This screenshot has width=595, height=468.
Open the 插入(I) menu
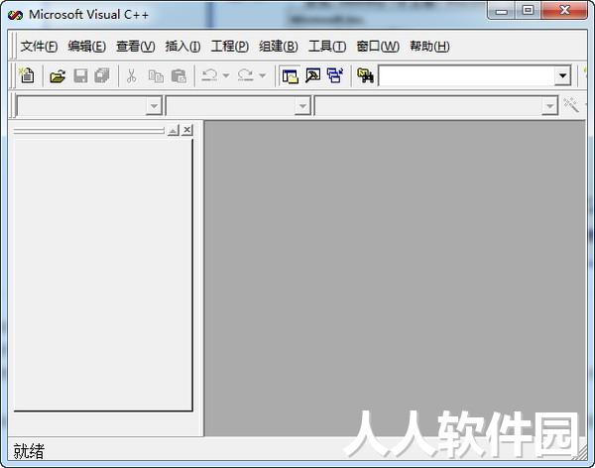click(182, 47)
